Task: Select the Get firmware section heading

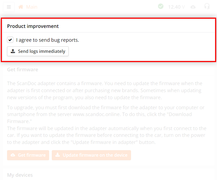Action: coord(23,70)
